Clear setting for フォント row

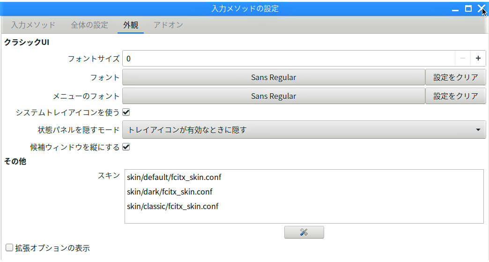tap(456, 77)
